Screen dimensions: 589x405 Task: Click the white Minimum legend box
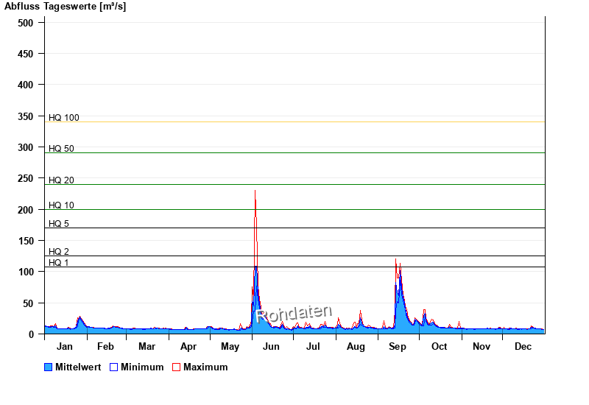(113, 367)
